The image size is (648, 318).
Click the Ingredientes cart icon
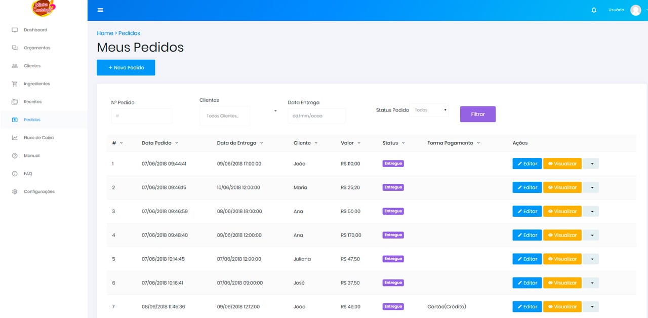(x=15, y=84)
